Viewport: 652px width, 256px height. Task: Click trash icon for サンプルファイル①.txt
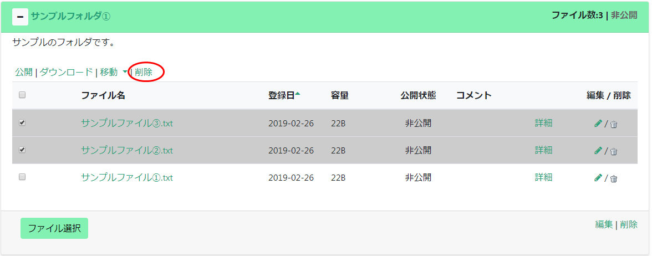(614, 179)
